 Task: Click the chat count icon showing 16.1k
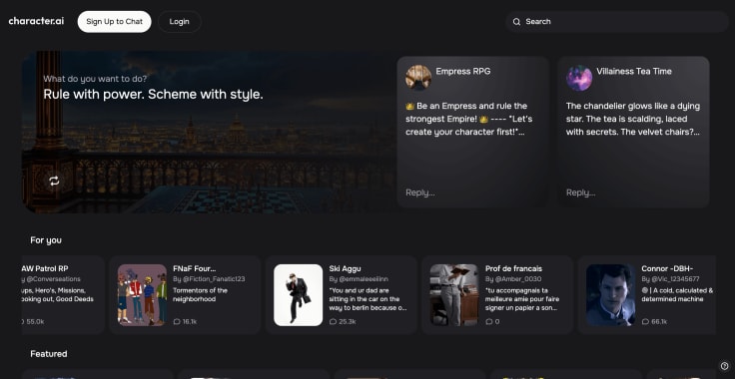point(177,321)
